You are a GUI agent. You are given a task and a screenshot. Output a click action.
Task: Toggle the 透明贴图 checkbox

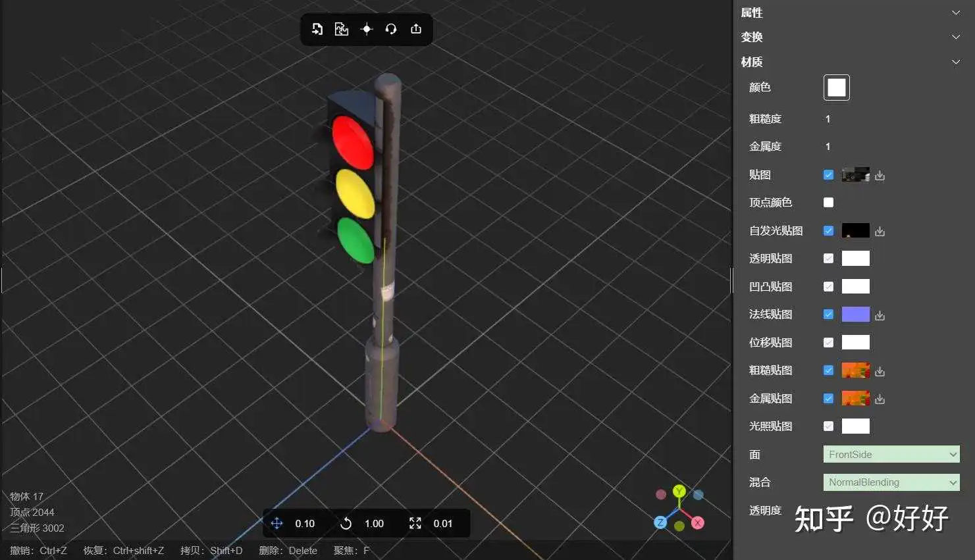click(828, 259)
